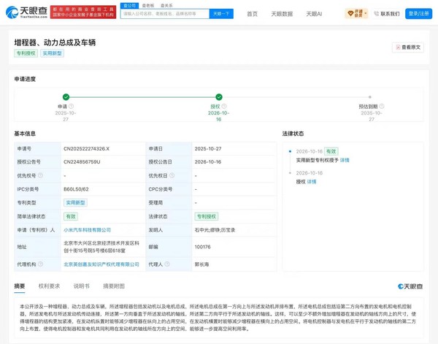438x344 pixels.
Task: Click agent name 郭长海
Action: point(201,264)
